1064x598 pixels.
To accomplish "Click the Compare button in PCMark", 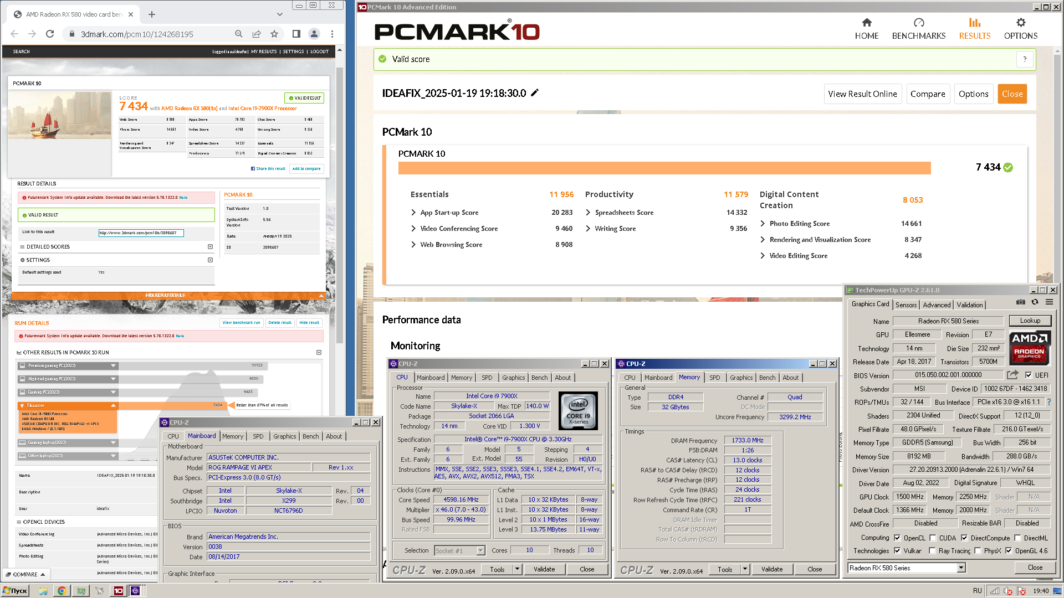I will tap(928, 94).
